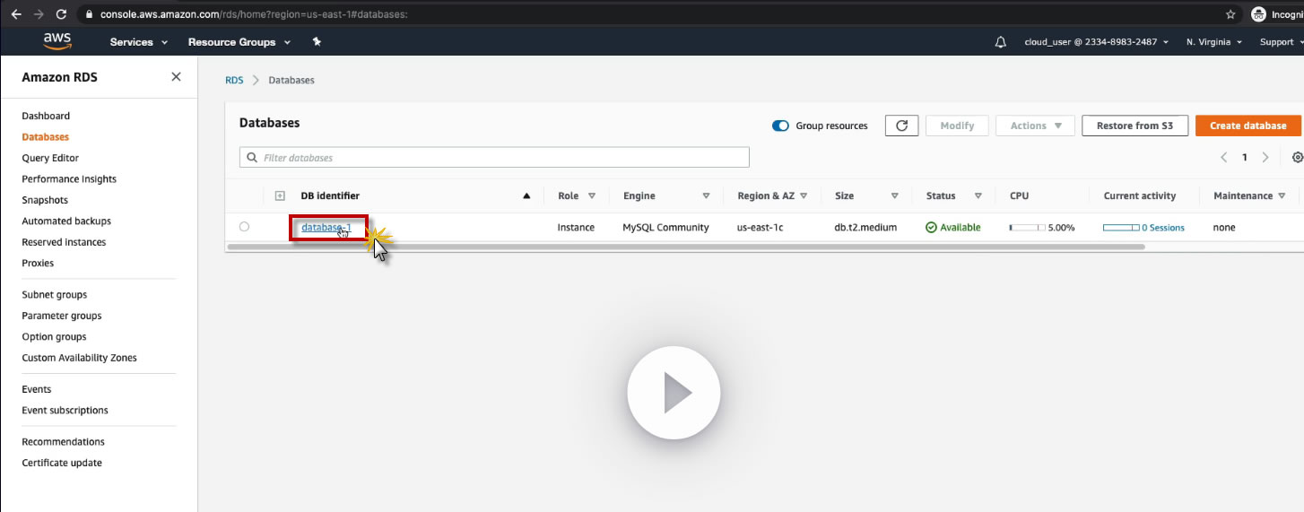Expand all groups plus icon in header
Screen dimensions: 1304x512
[x=280, y=195]
